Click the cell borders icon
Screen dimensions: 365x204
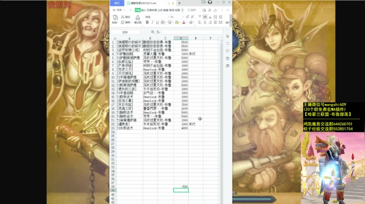(x=163, y=22)
